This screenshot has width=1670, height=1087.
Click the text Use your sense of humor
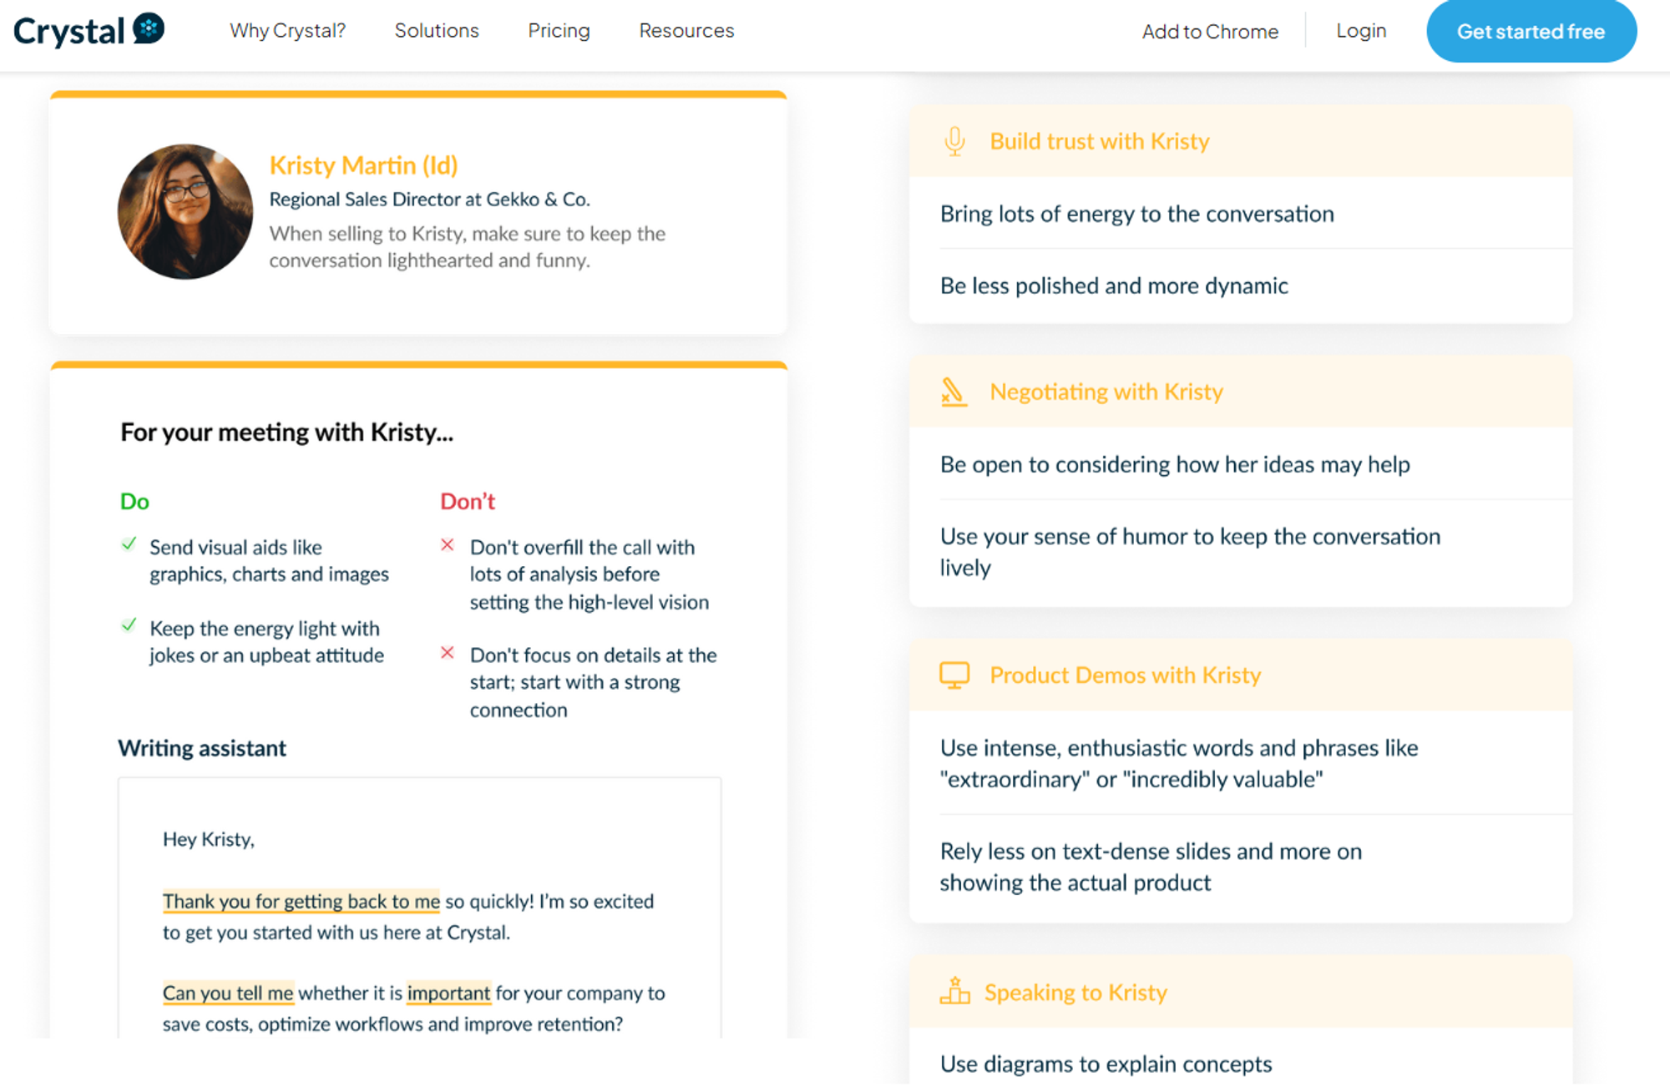tap(1191, 552)
